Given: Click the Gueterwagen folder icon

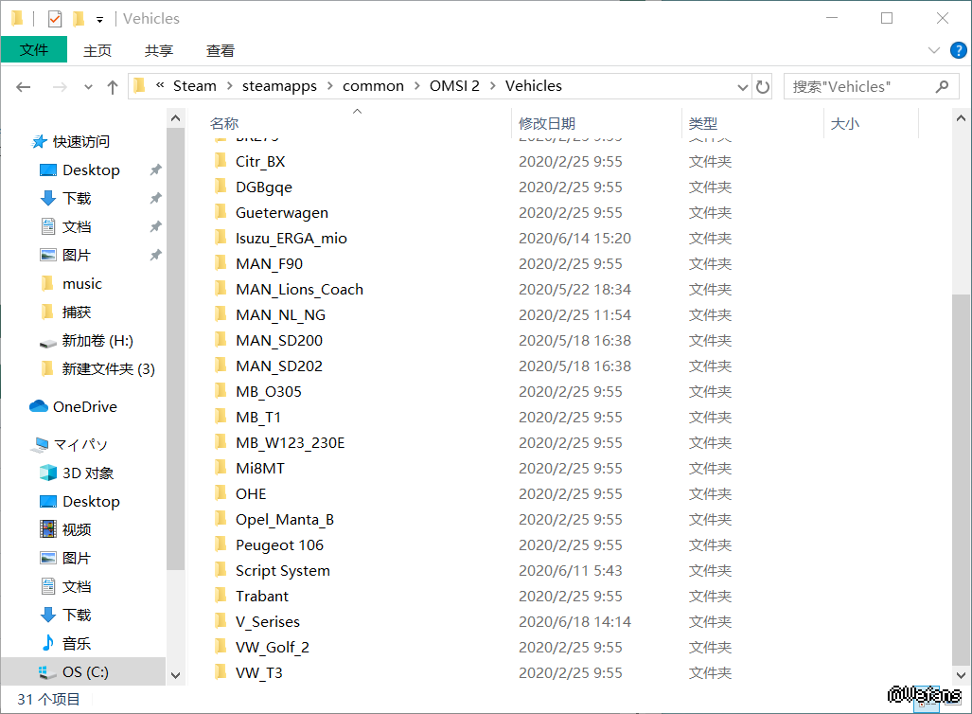Looking at the screenshot, I should click(x=221, y=211).
